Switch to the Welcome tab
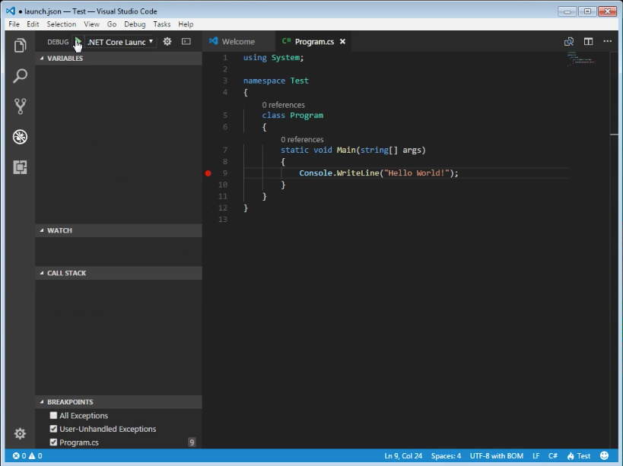Viewport: 623px width, 466px height. (238, 41)
